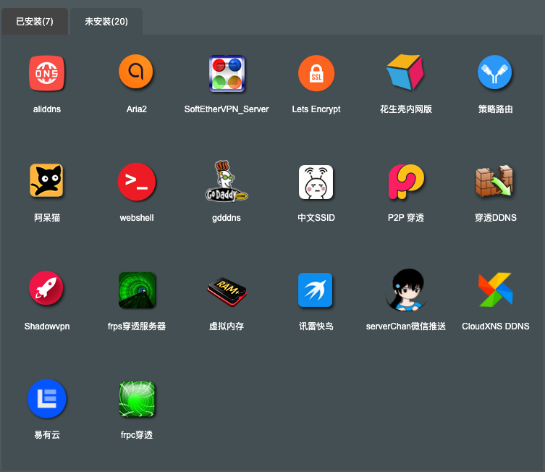Click the "webshell" label
545x472 pixels.
[x=137, y=218]
